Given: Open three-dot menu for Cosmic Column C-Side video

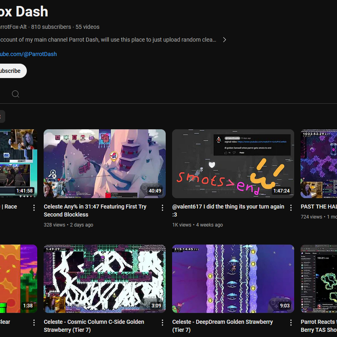Looking at the screenshot, I should click(162, 323).
